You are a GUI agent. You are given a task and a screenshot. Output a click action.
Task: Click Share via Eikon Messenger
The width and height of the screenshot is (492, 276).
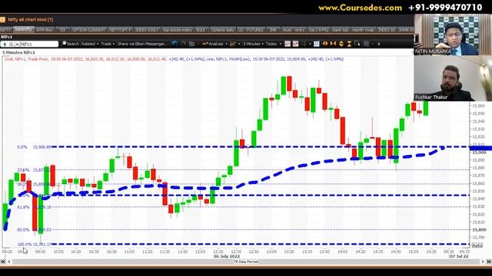tap(143, 44)
